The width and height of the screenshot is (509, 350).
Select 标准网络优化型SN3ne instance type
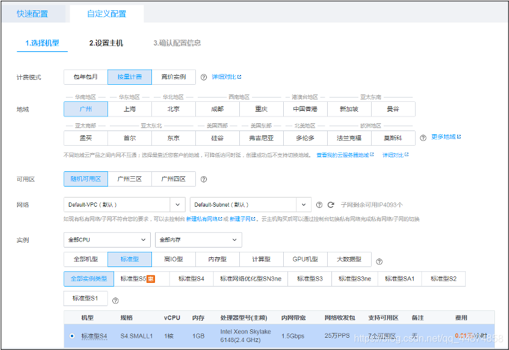tap(251, 279)
